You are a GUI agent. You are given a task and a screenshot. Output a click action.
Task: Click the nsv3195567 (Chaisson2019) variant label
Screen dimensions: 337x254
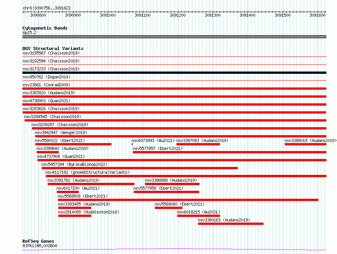coord(51,53)
